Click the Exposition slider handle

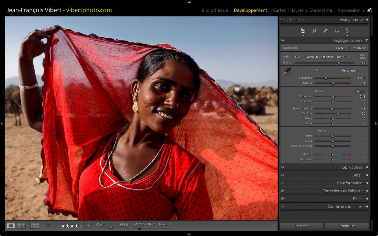click(333, 97)
